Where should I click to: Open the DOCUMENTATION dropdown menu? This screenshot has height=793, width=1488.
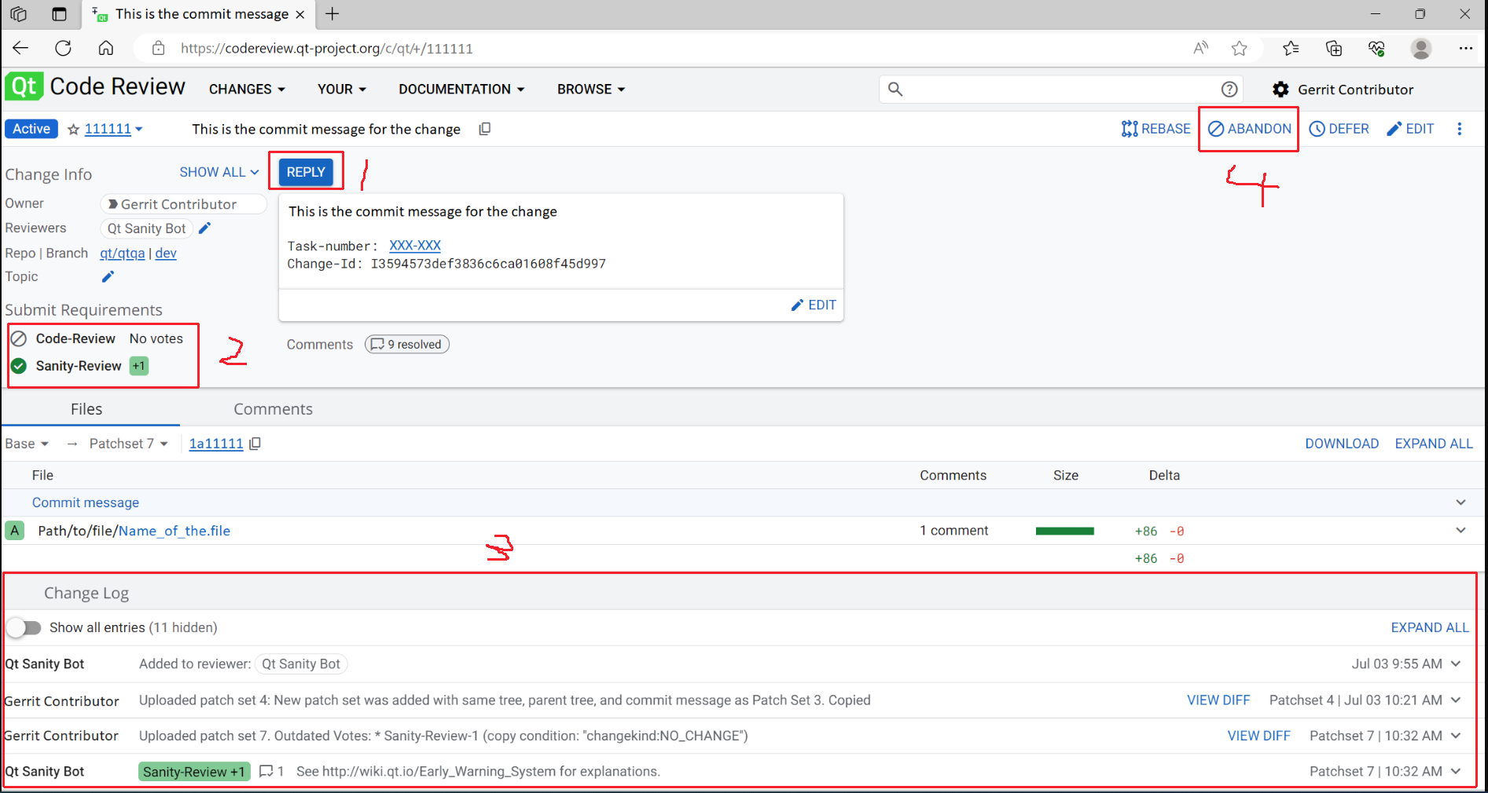(461, 90)
